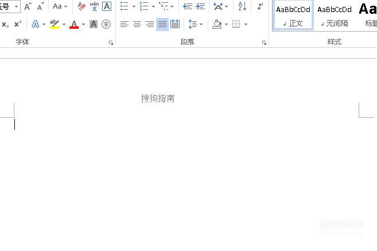Open Paragraph dialog launcher
377x251 pixels.
tap(264, 43)
